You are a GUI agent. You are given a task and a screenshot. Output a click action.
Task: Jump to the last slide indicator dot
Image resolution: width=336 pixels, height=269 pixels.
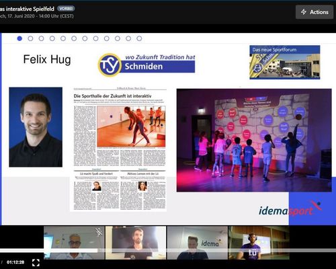pos(139,38)
